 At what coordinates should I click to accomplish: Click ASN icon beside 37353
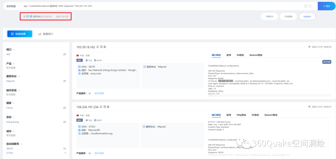coord(80,126)
